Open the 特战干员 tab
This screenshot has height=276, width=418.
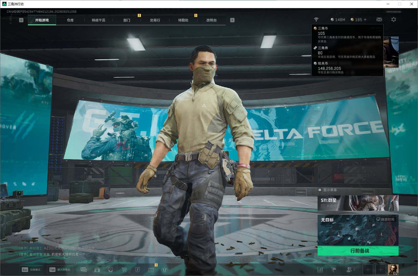(x=98, y=20)
